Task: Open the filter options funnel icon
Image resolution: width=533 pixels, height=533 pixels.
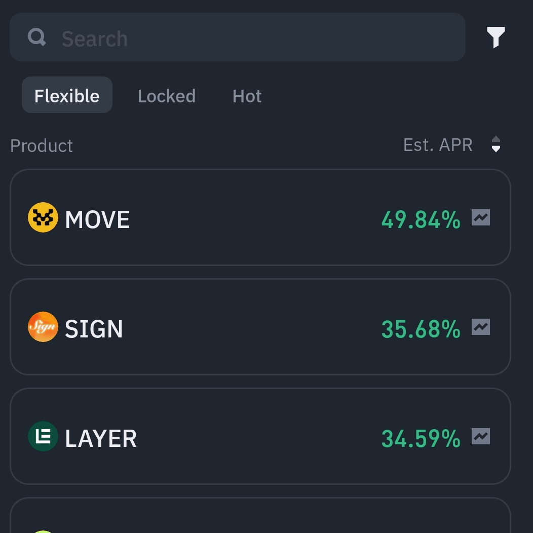Action: pos(496,37)
